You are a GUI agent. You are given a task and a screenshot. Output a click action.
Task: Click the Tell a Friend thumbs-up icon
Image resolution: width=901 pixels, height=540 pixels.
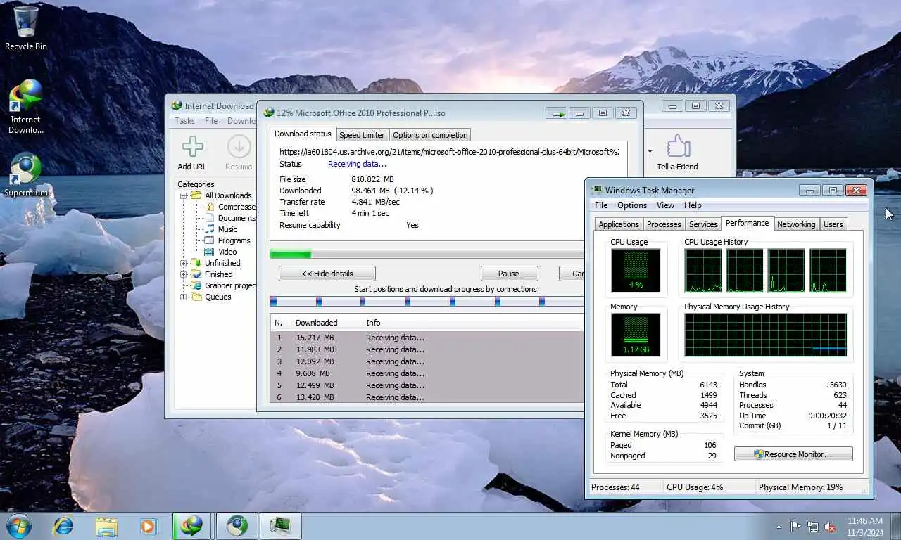tap(677, 146)
